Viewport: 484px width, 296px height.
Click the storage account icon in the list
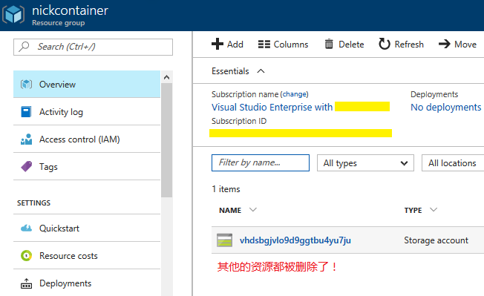click(224, 240)
